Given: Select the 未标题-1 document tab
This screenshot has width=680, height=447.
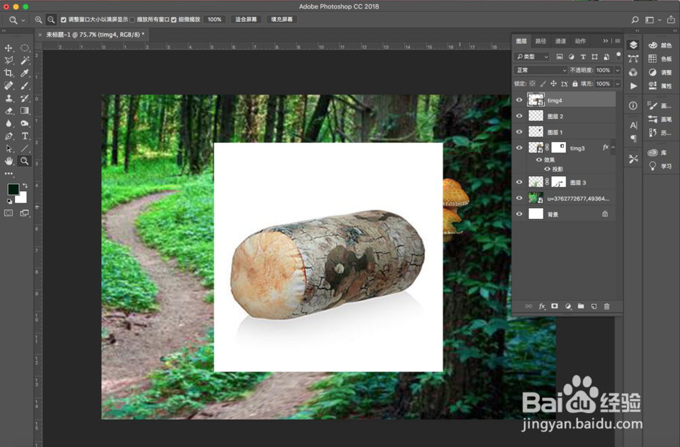Looking at the screenshot, I should 92,35.
